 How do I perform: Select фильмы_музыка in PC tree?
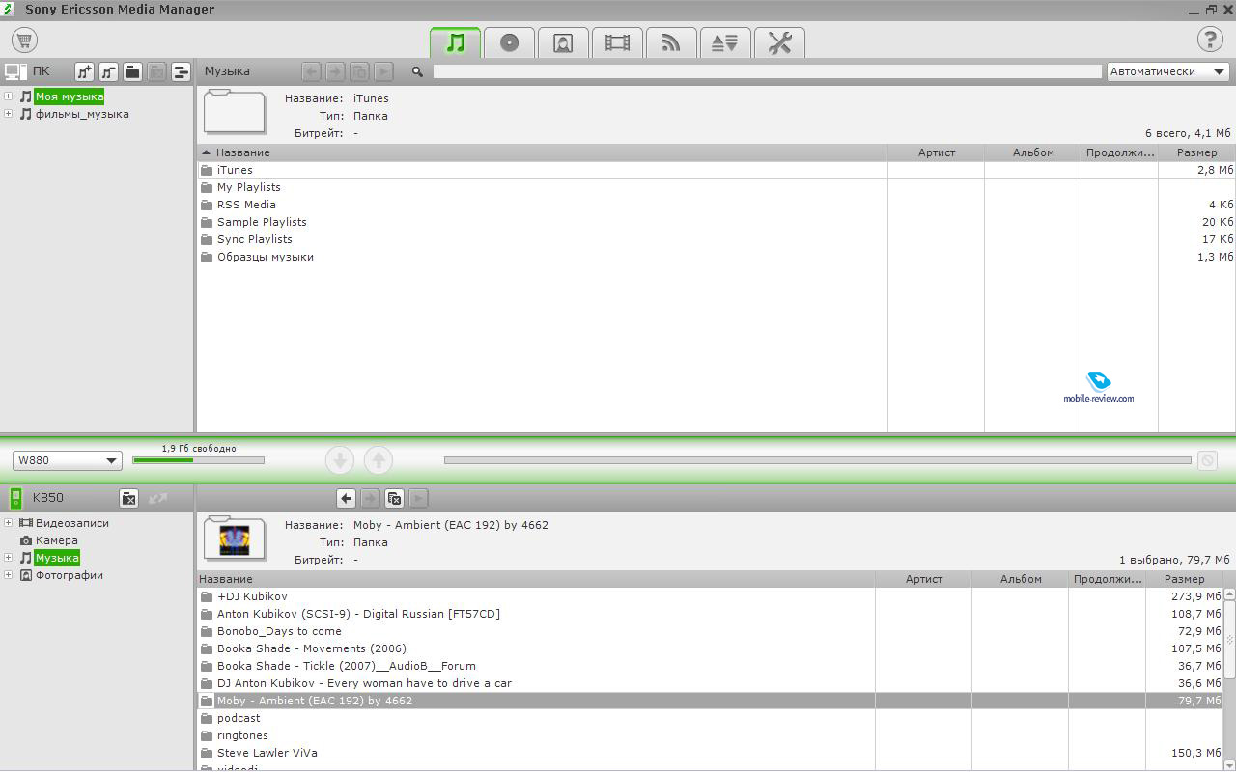[82, 114]
